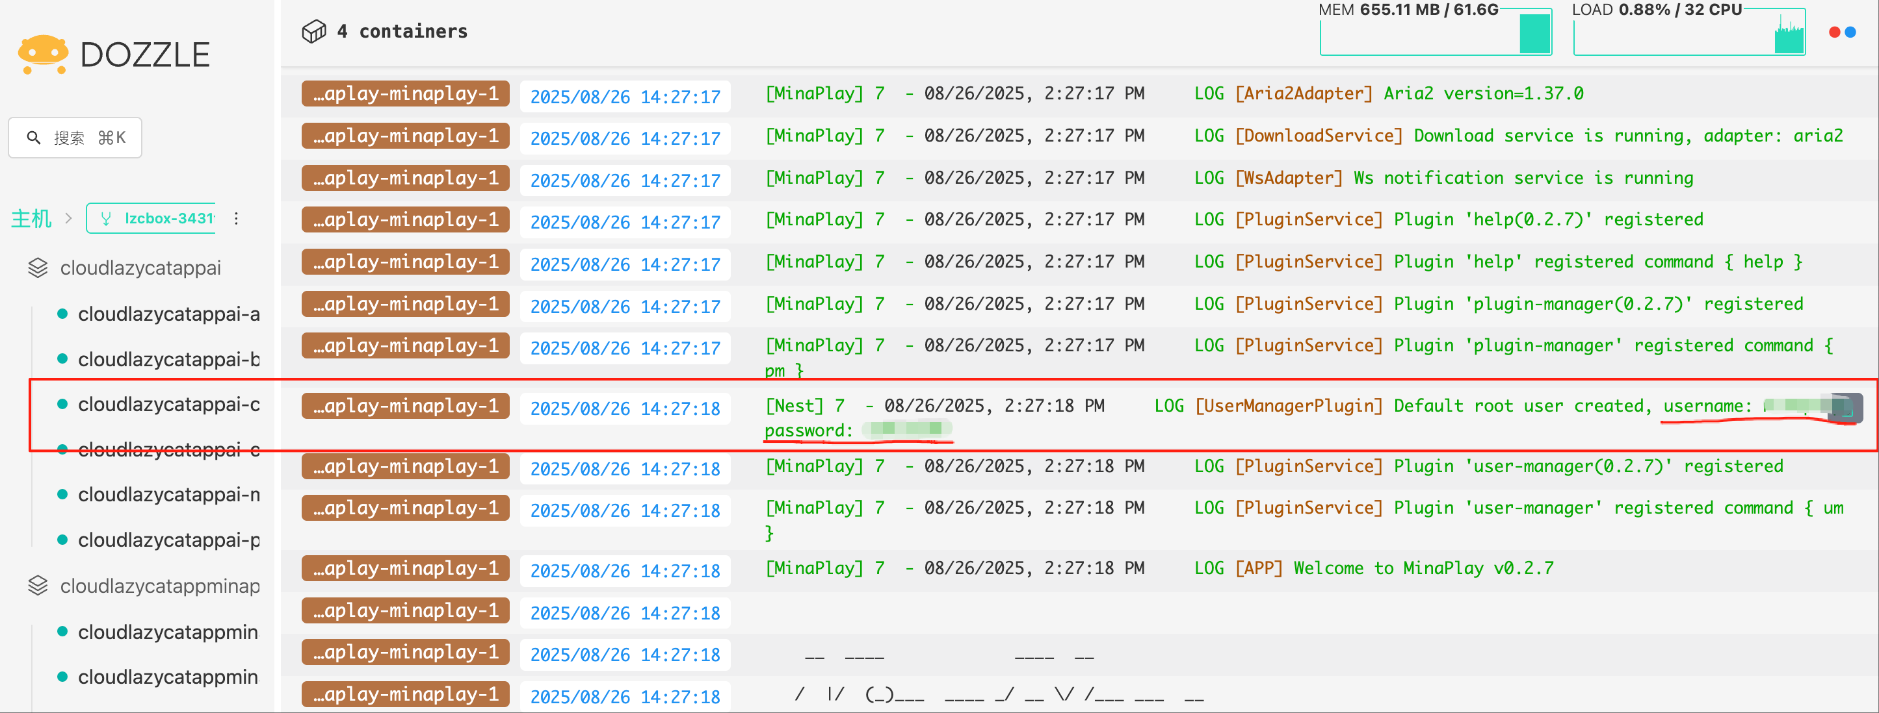
Task: Click the cloudlazycatappai stack layers icon
Action: 38,268
